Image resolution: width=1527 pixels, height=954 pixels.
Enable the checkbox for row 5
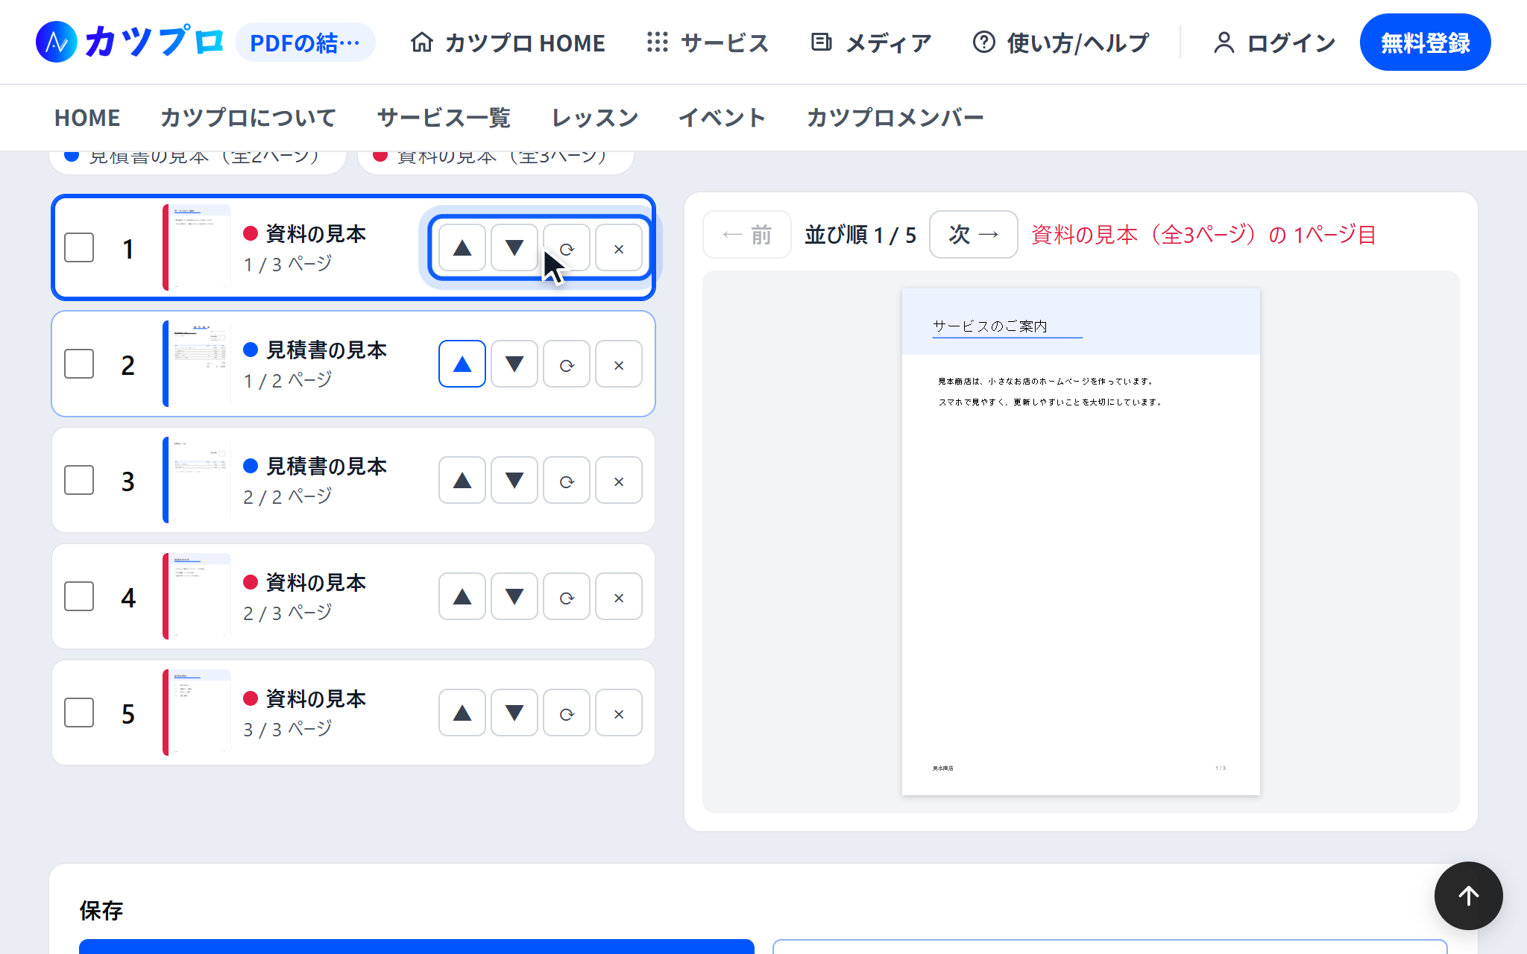pos(79,713)
